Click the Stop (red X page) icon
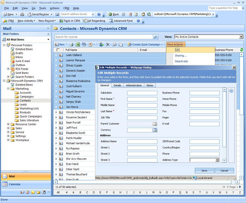Viewport: 246px width, 203px height. coord(130,14)
